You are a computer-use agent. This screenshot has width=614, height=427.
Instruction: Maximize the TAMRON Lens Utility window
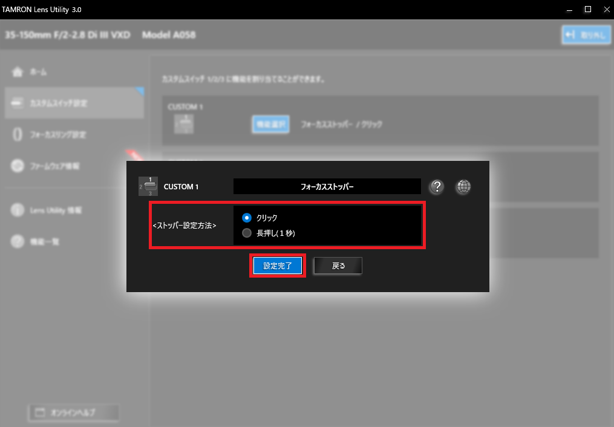point(588,10)
